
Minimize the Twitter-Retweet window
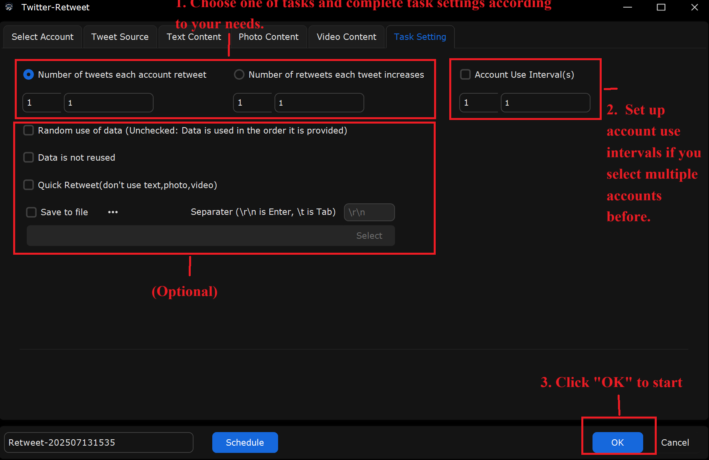click(628, 7)
